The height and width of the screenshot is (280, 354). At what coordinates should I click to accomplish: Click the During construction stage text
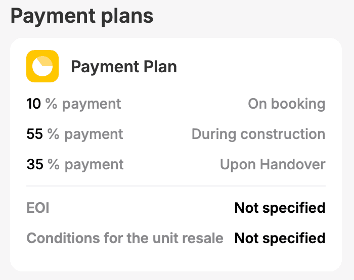click(258, 134)
